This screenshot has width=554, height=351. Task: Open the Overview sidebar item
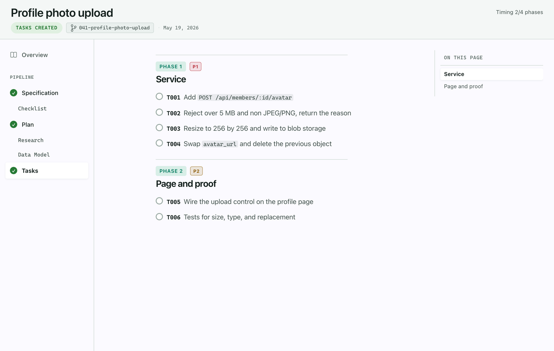[47, 55]
